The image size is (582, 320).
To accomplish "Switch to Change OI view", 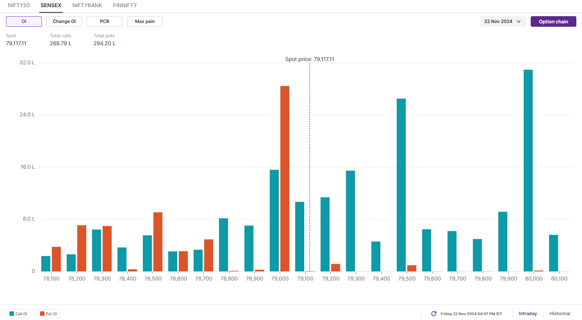I will (64, 21).
